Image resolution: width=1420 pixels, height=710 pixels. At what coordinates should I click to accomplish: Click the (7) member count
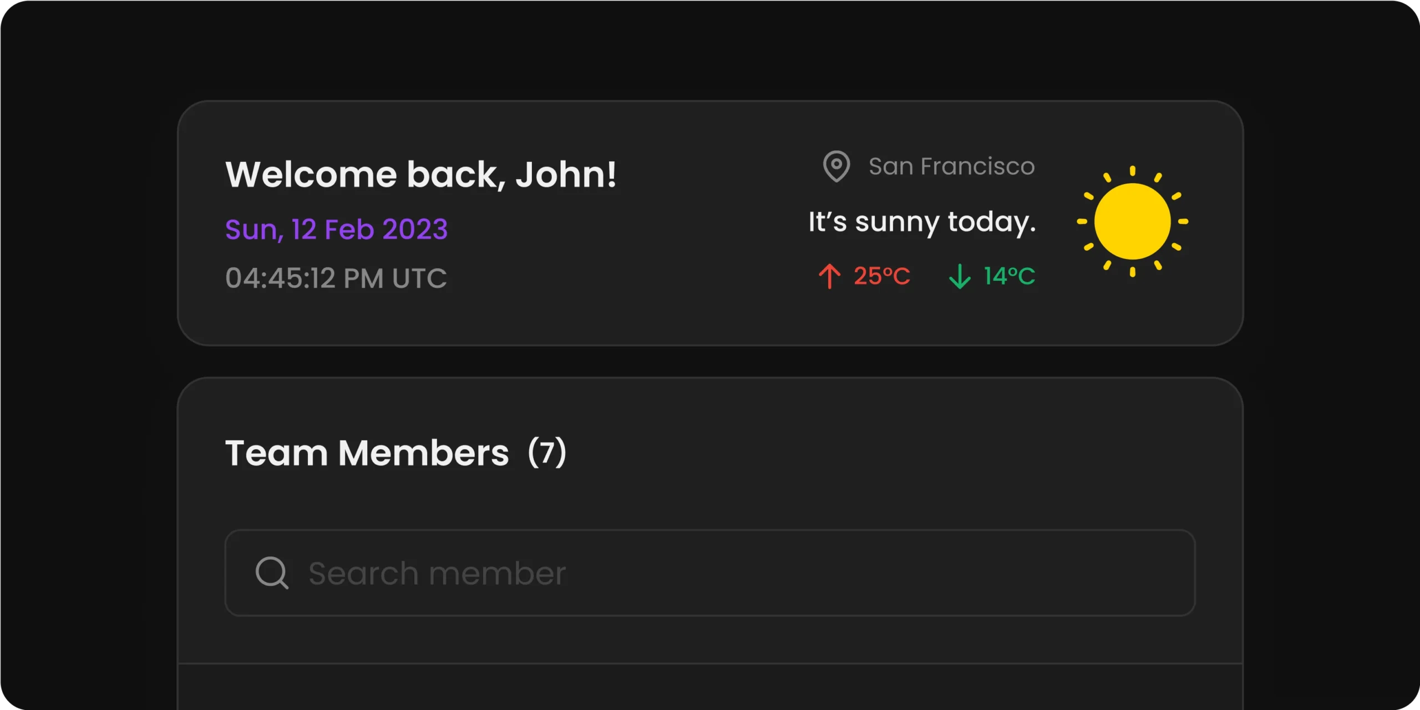tap(547, 453)
